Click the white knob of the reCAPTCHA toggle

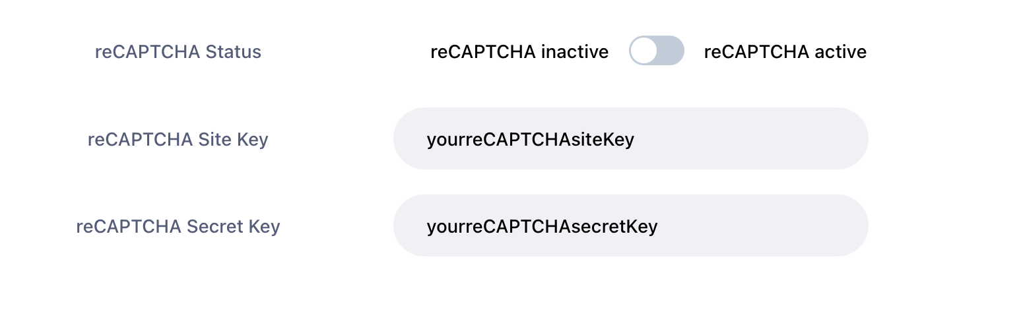click(643, 51)
